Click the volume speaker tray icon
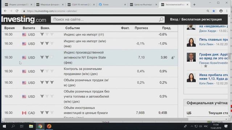 tap(200, 126)
